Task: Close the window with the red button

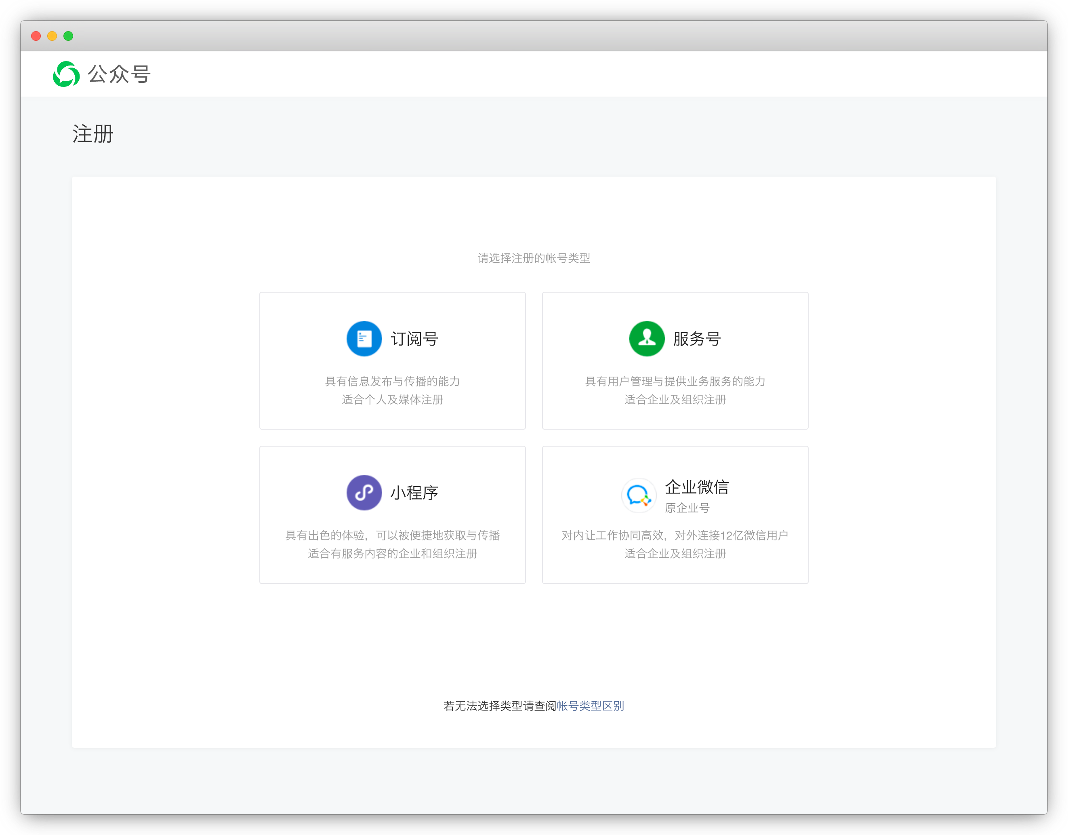Action: [x=36, y=36]
